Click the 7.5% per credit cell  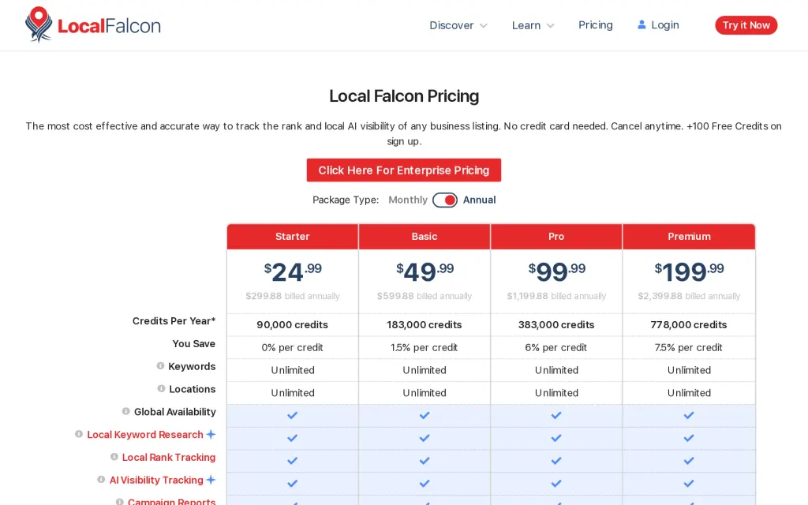(x=688, y=347)
